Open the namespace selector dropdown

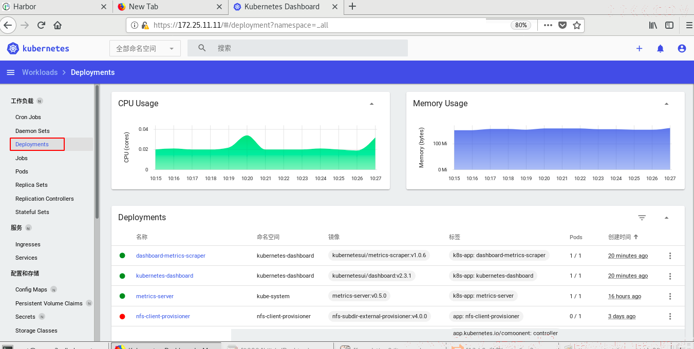click(x=145, y=48)
